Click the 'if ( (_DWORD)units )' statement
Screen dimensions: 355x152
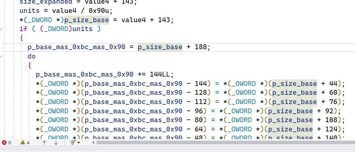pyautogui.click(x=60, y=29)
